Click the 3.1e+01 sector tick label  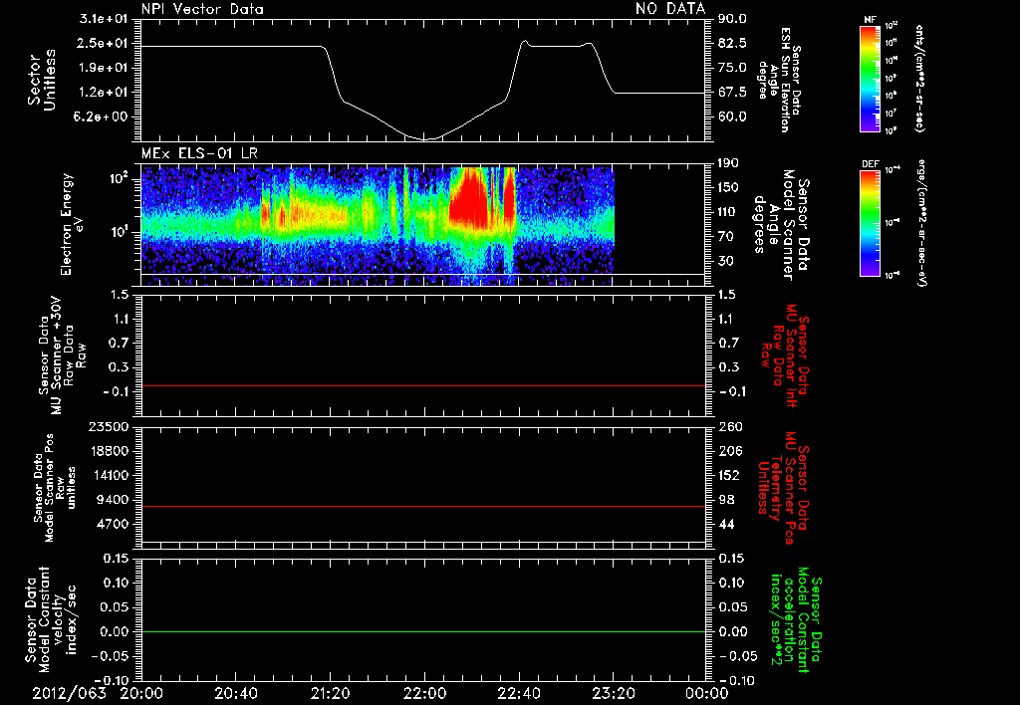coord(103,19)
